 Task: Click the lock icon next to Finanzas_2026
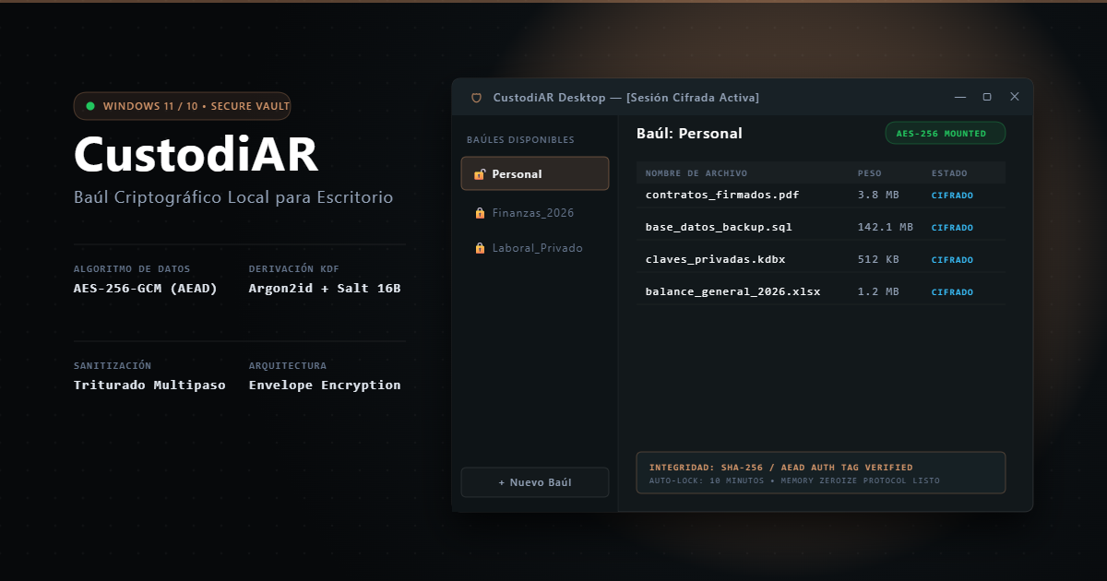pos(480,213)
